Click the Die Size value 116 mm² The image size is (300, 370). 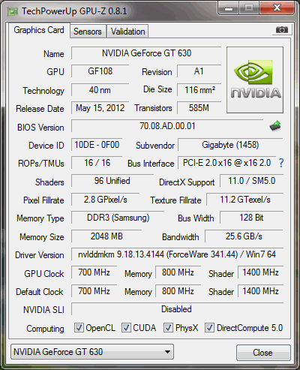coord(199,89)
